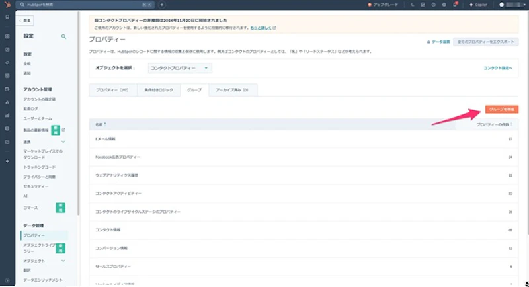529x287 pixels.
Task: Click the グループを作成 button
Action: [502, 110]
